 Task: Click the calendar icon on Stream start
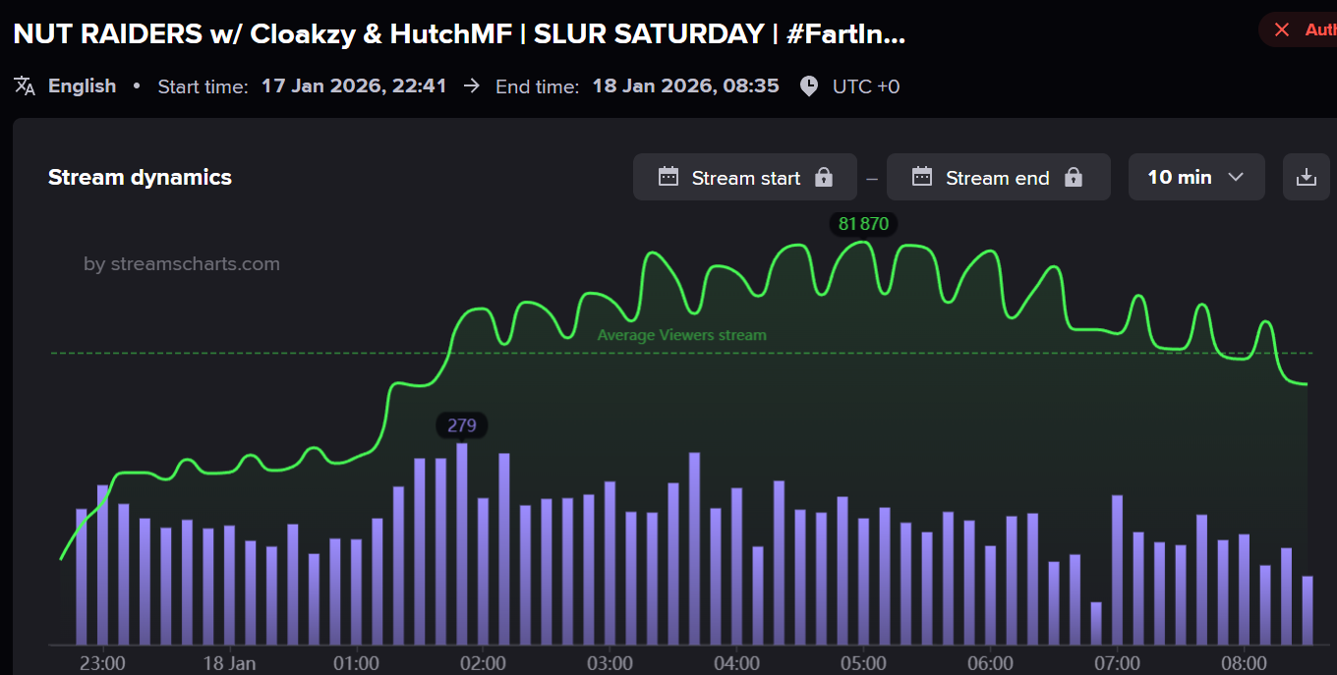click(x=668, y=177)
